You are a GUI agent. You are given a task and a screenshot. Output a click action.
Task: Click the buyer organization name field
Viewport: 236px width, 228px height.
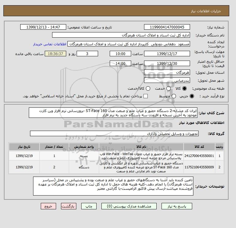[121, 35]
